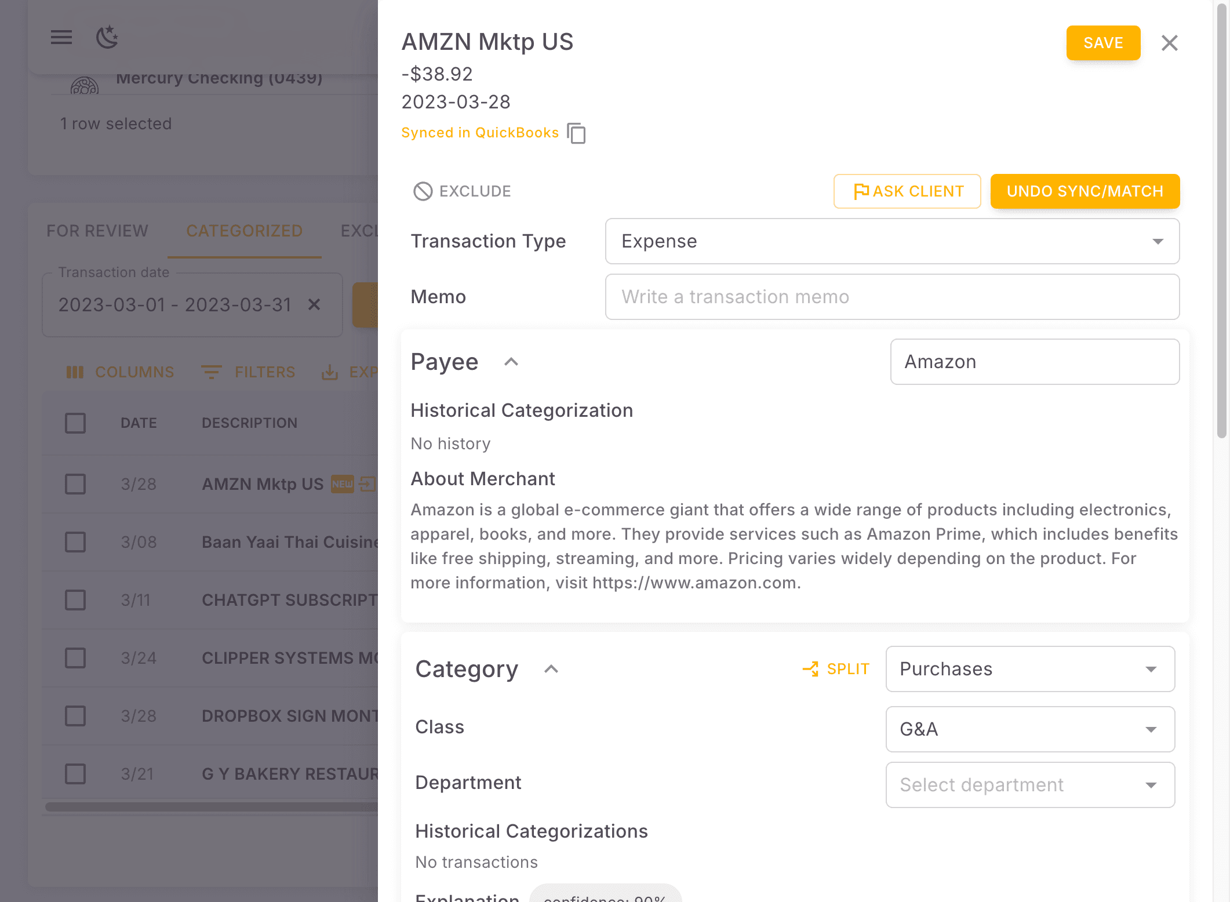This screenshot has height=902, width=1230.
Task: Open the Columns panel icon
Action: click(x=75, y=372)
